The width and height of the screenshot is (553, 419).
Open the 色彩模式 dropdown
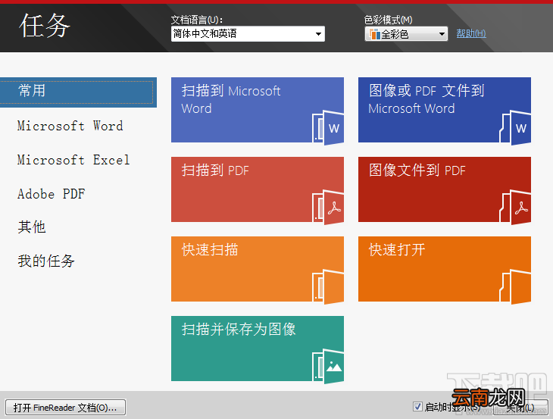406,34
